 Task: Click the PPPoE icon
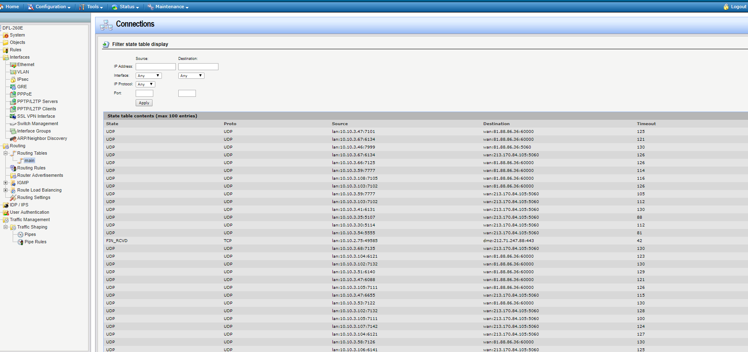coord(13,94)
